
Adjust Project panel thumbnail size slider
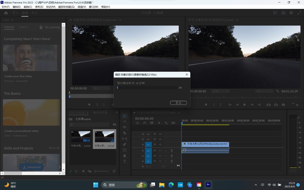coord(101,171)
